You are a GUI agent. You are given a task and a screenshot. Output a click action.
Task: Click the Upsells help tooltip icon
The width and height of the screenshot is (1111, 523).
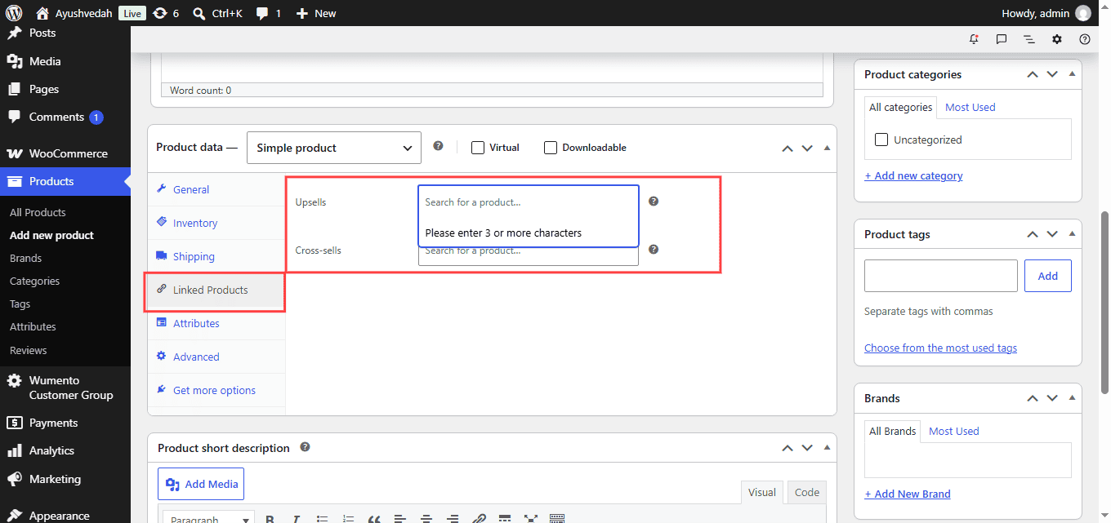[x=654, y=201]
